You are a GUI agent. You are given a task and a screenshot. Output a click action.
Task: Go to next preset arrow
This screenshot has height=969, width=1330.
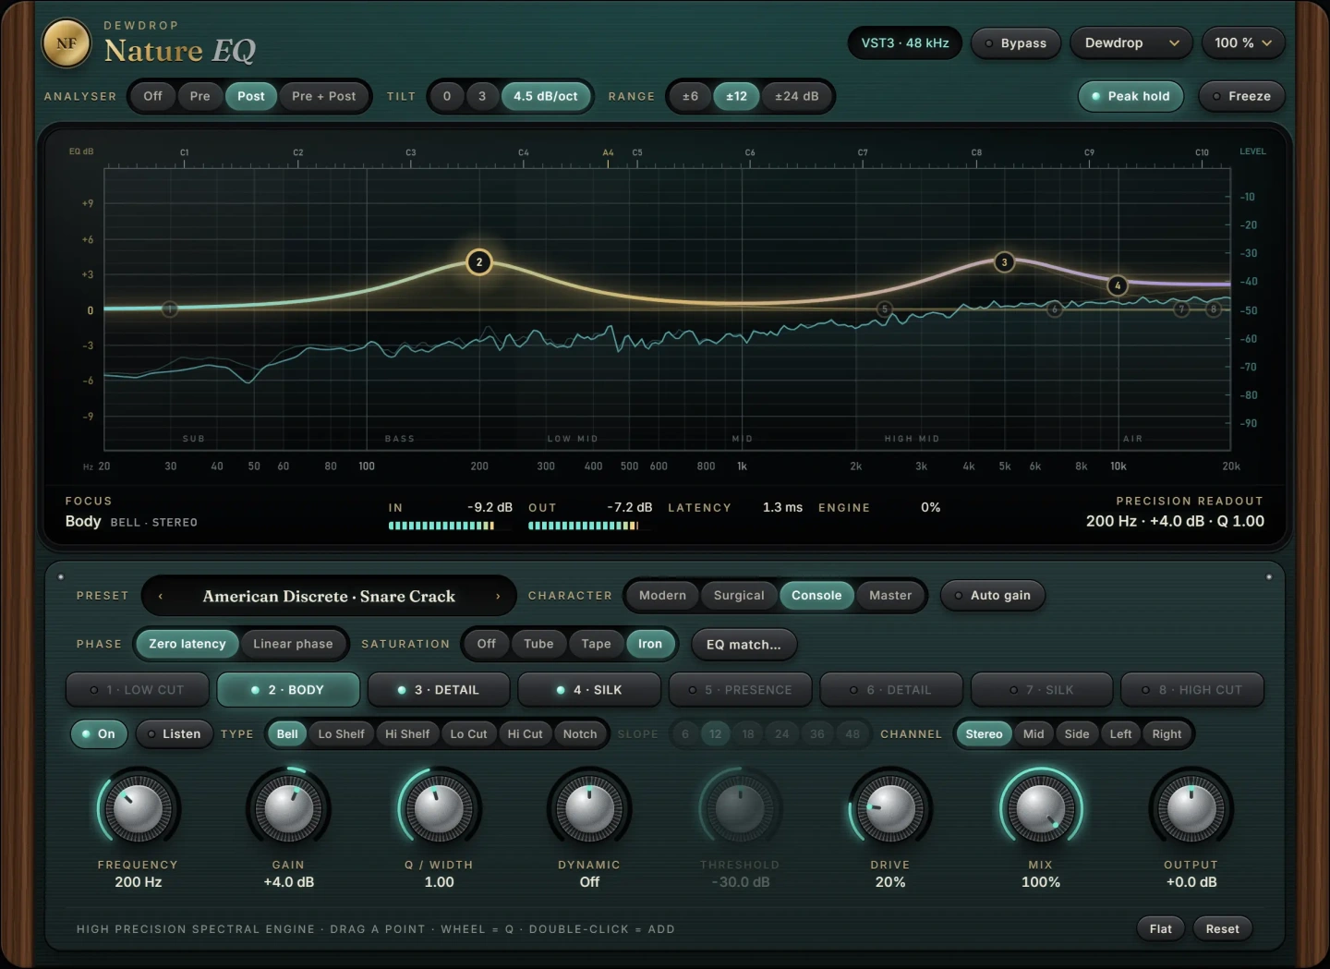(498, 596)
